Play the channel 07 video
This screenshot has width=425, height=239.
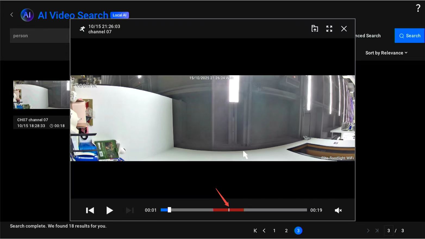tap(110, 210)
